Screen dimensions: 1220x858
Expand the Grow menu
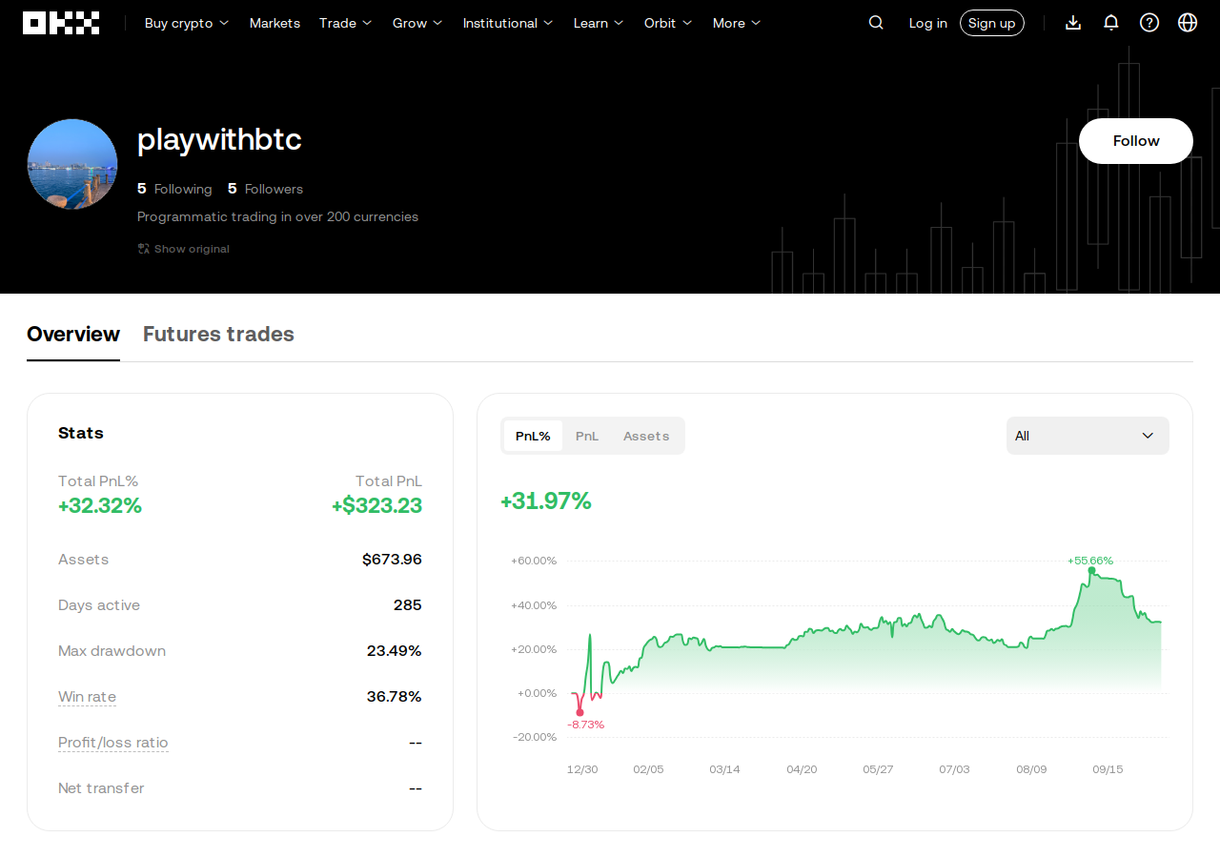point(417,23)
